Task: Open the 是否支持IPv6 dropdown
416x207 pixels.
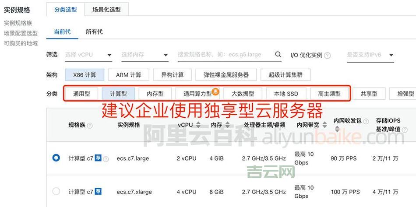Action: 370,55
